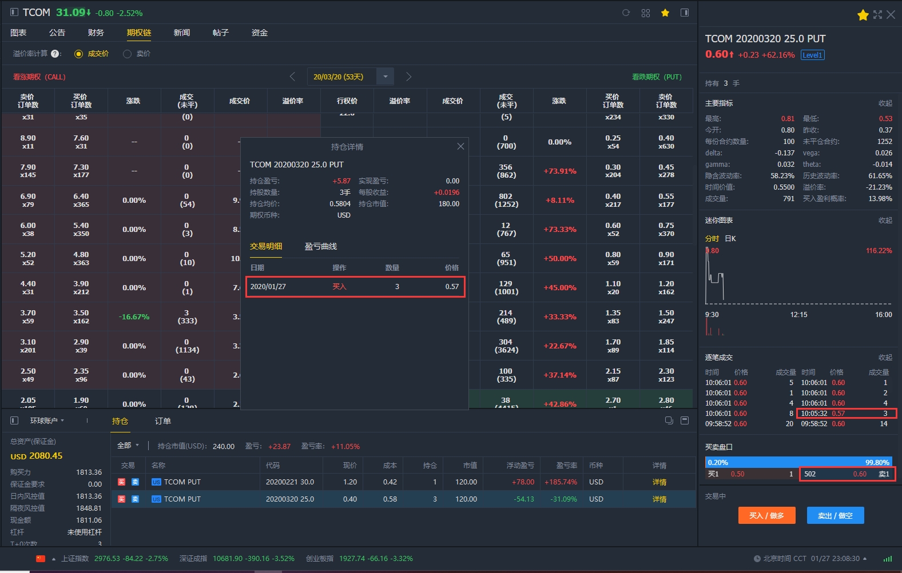Go to the previous expiry date arrow
Image resolution: width=902 pixels, height=573 pixels.
tap(292, 77)
